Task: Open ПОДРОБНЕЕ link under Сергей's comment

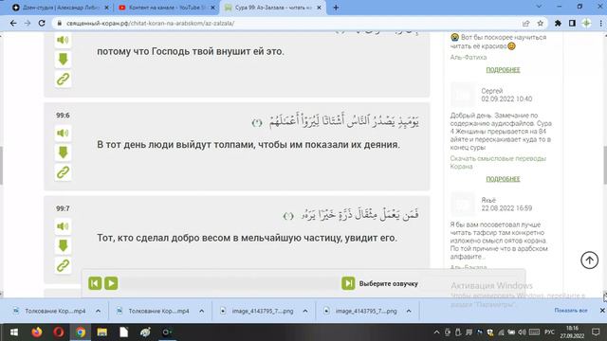Action: pyautogui.click(x=503, y=179)
